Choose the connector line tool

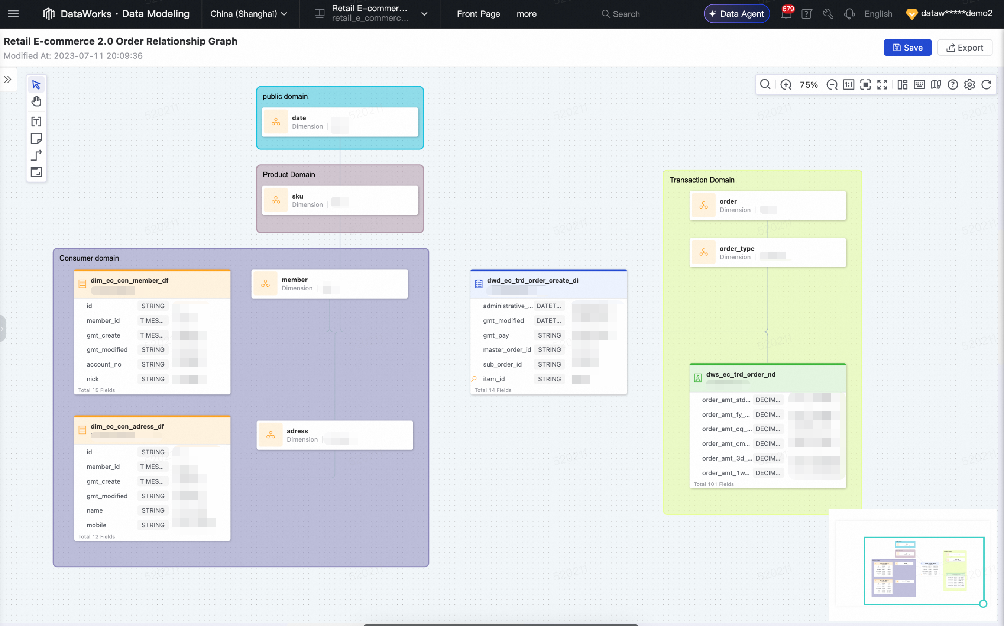coord(36,155)
